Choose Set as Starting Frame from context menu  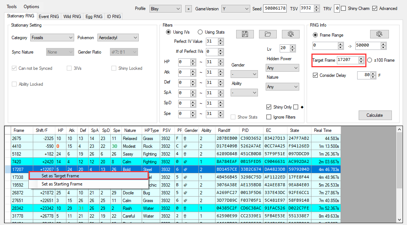(x=88, y=184)
